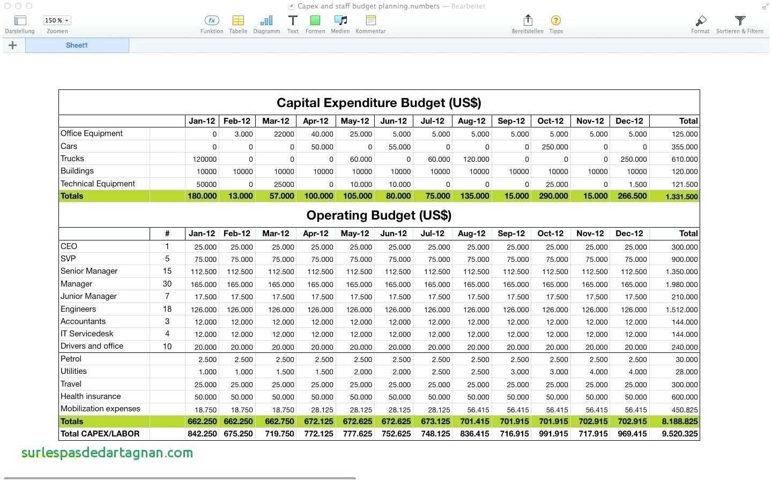Add a new sheet with plus button
The width and height of the screenshot is (772, 482).
13,46
